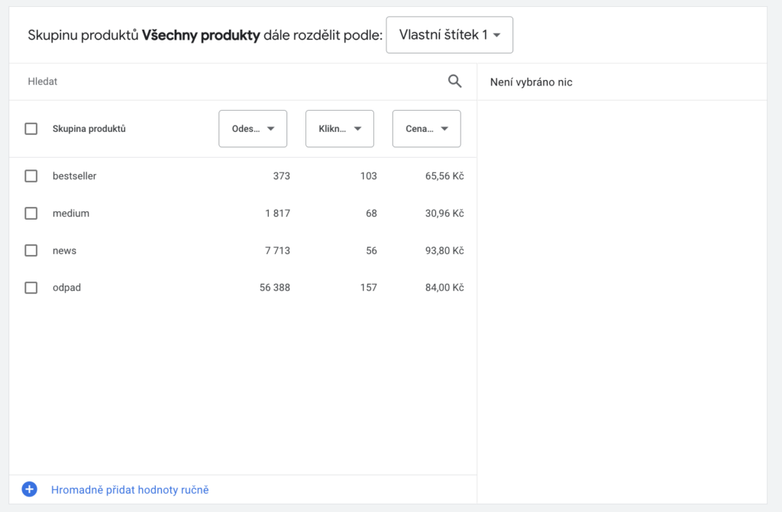Open the Klikn... column dropdown
This screenshot has height=512, width=782.
pyautogui.click(x=340, y=129)
